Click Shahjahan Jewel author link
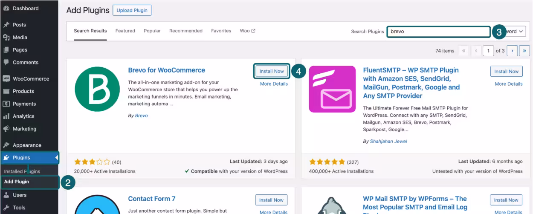 (x=389, y=141)
